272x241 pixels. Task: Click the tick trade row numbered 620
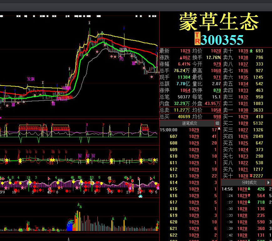point(188,222)
